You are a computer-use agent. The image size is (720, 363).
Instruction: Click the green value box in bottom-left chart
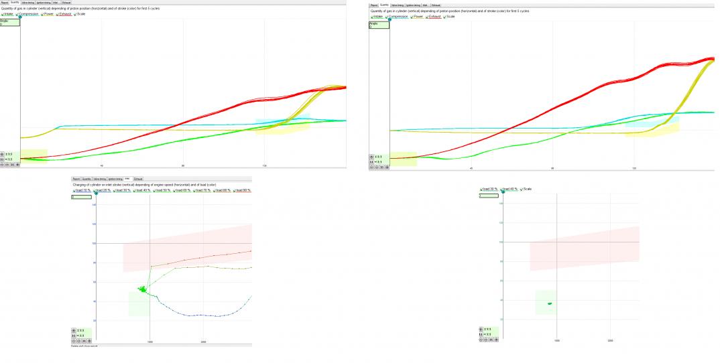tap(82, 197)
